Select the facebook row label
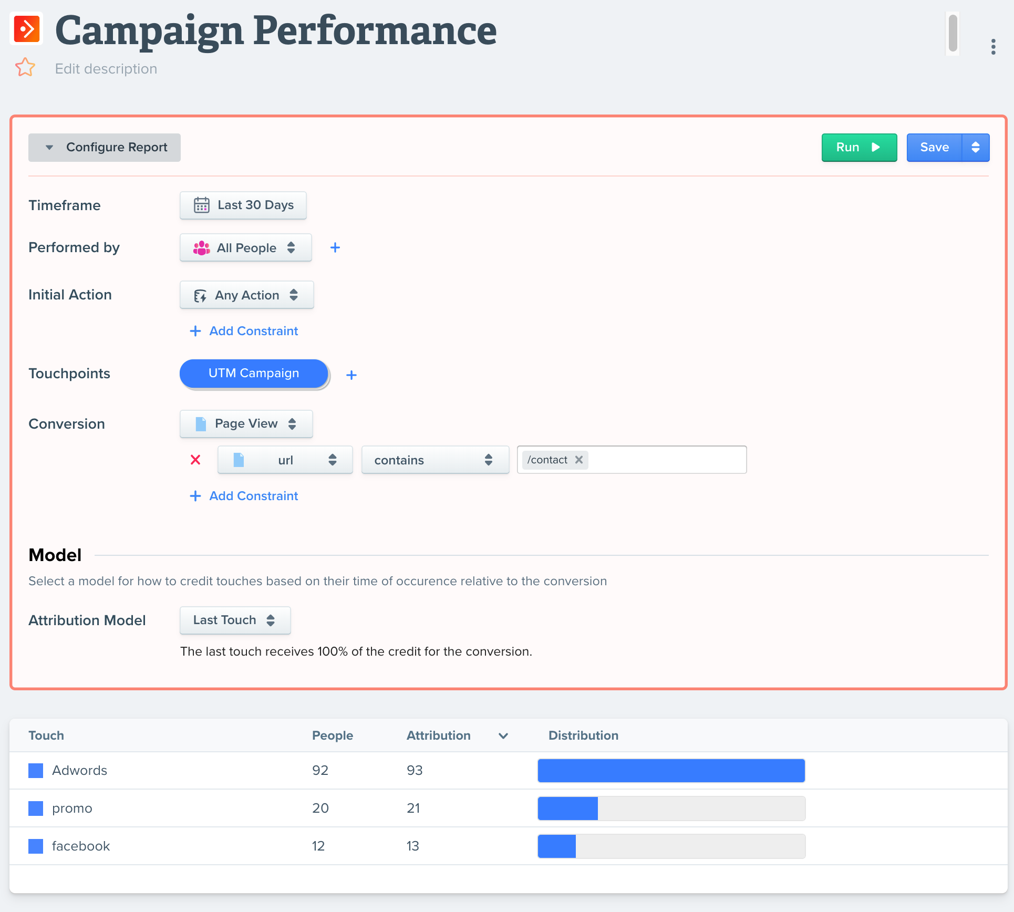The width and height of the screenshot is (1014, 912). pyautogui.click(x=81, y=846)
